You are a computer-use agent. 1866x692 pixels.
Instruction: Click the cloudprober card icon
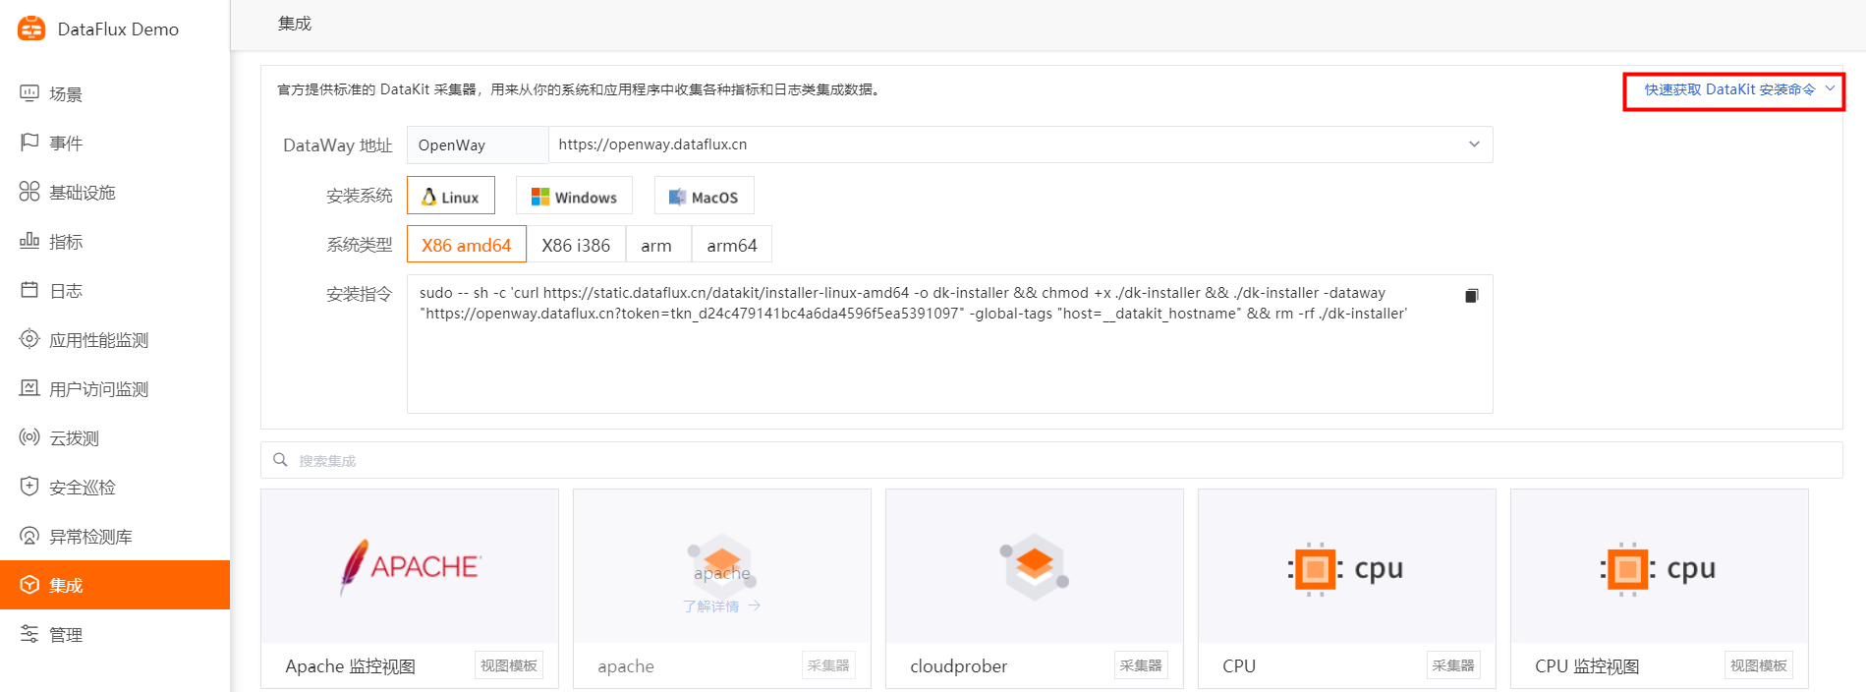[x=1035, y=566]
